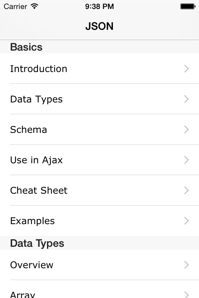199x298 pixels.
Task: Click the chevron beside Cheat Sheet
Action: point(187,190)
